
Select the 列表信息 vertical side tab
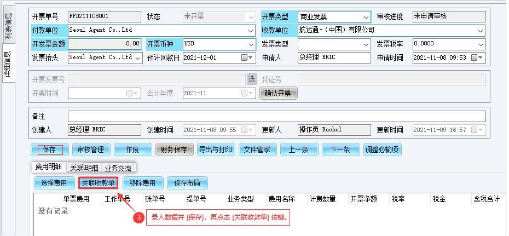(x=8, y=26)
